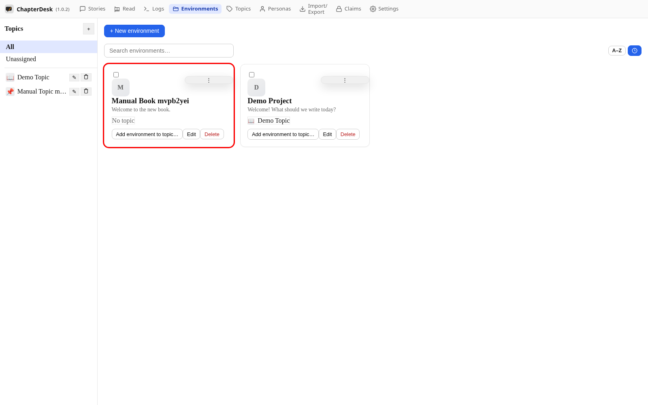Edit the Demo Project environment

(327, 134)
